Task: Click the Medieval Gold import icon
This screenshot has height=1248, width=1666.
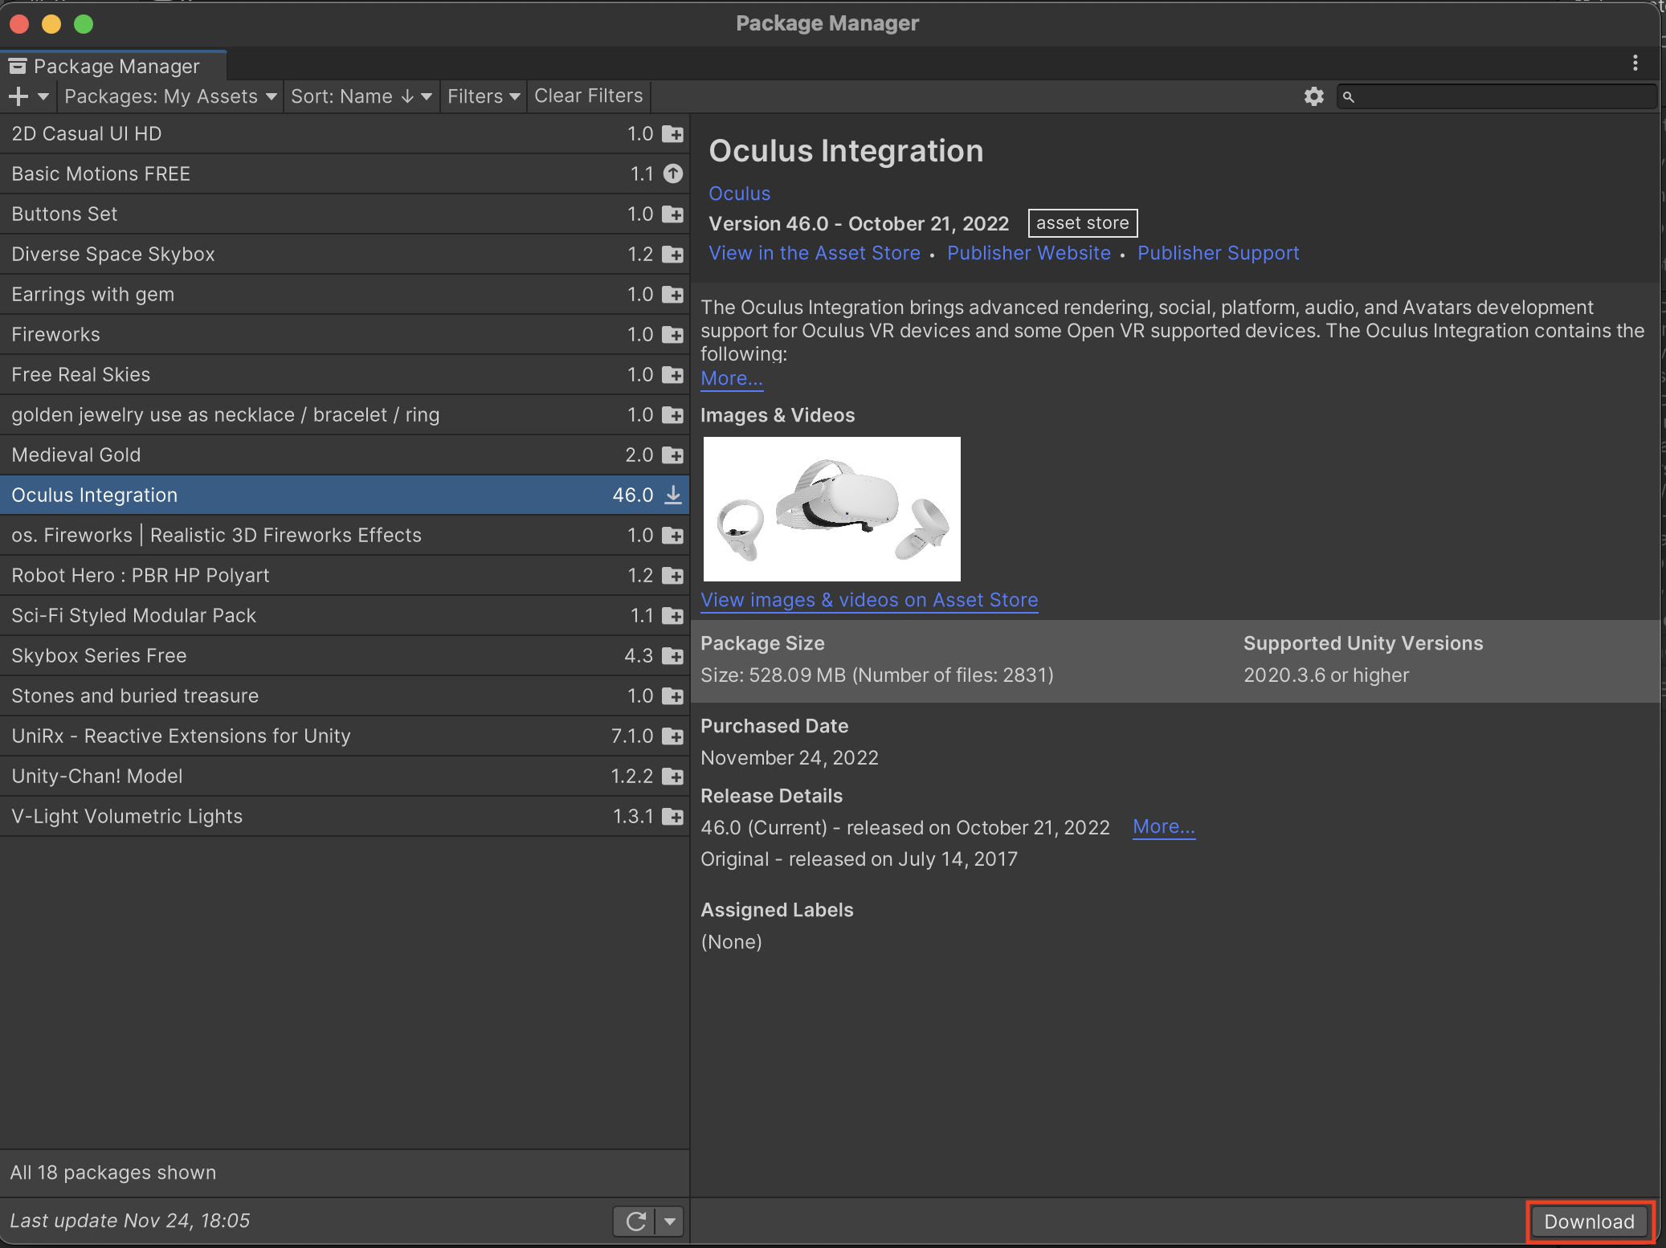Action: (673, 455)
